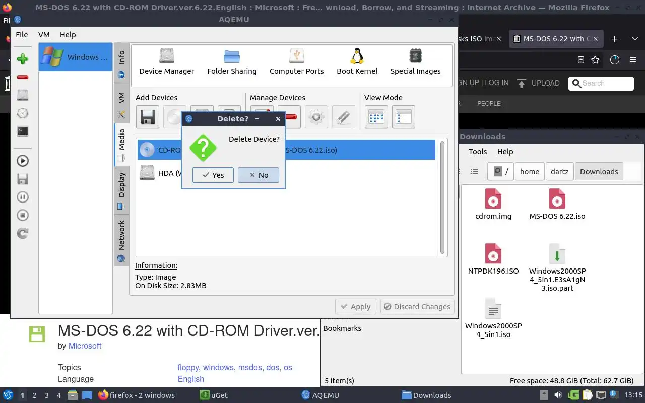Click LOG IN link on Internet Archive
The height and width of the screenshot is (403, 645).
[x=497, y=83]
